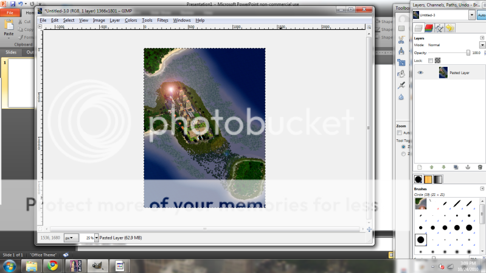Screen dimensions: 486x273
Task: Switch to GIMP via taskbar icon
Action: pos(97,266)
